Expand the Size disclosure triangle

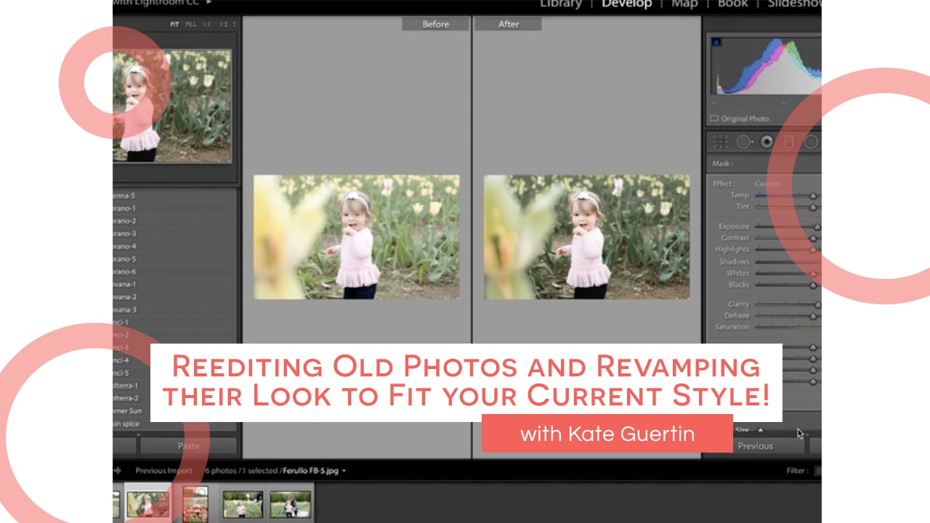[761, 430]
